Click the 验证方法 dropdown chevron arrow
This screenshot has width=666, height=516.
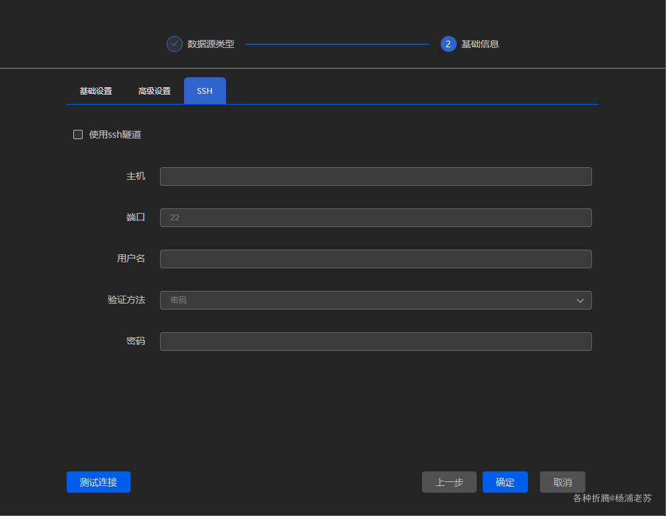(x=580, y=300)
